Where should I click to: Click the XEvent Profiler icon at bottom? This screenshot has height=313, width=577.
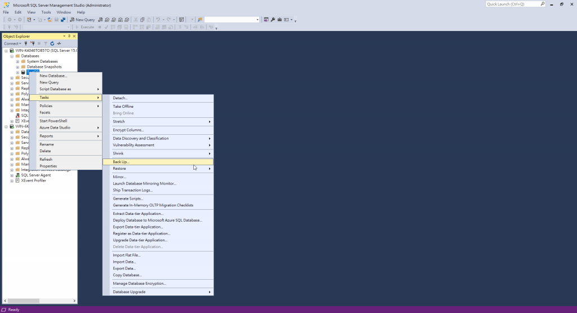(x=17, y=181)
